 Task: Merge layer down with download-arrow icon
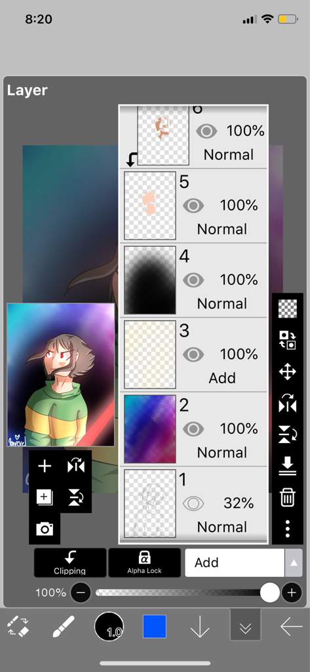pos(287,466)
